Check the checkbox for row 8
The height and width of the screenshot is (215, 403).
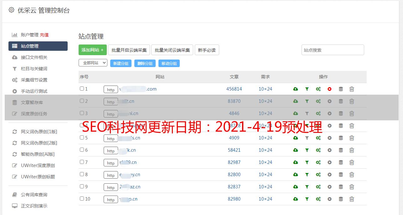click(82, 174)
